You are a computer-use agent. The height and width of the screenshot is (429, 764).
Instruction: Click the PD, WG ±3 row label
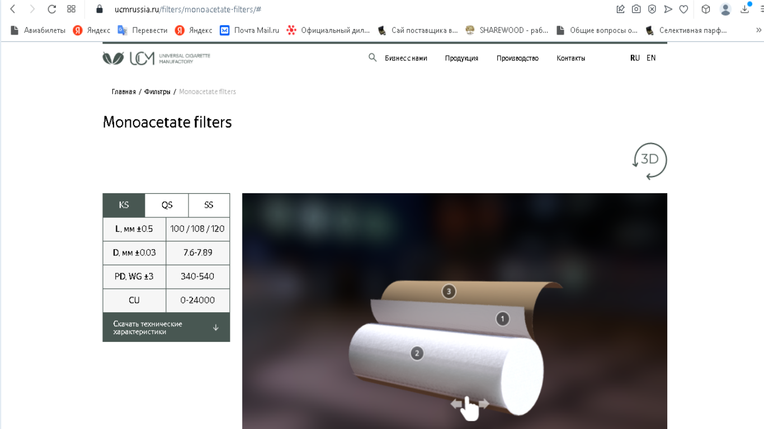[134, 277]
